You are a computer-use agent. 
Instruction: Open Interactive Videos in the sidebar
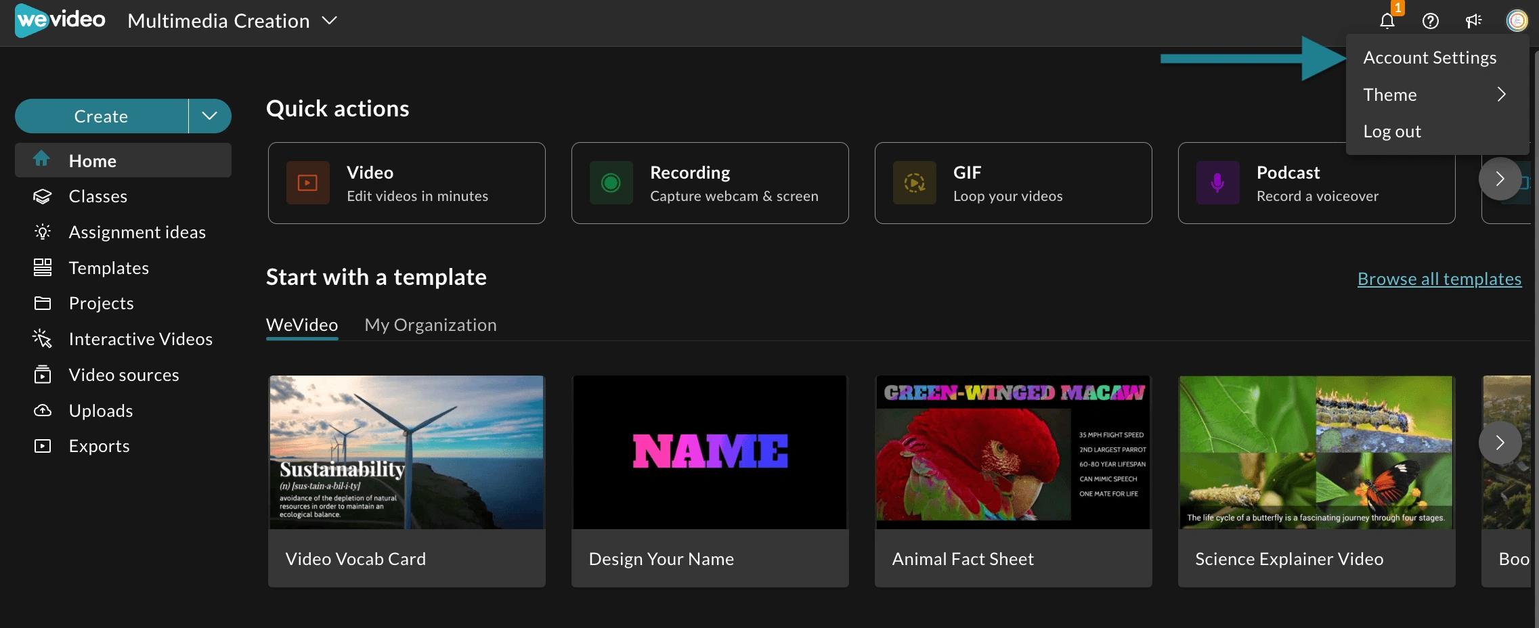coord(123,339)
